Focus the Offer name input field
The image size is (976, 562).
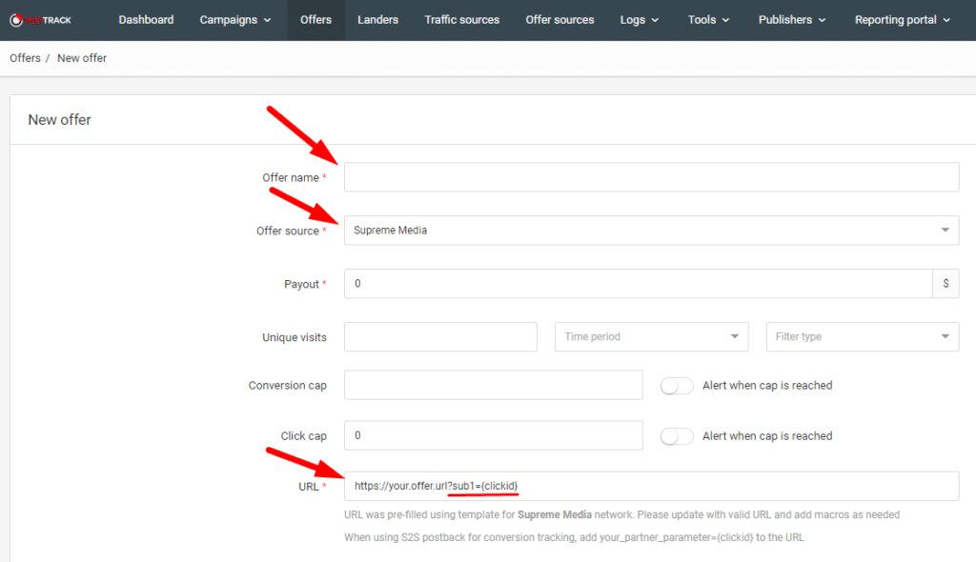pyautogui.click(x=651, y=177)
